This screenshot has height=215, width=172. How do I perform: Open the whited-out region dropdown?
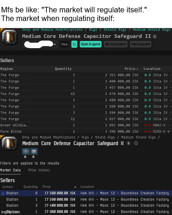pyautogui.click(x=40, y=44)
